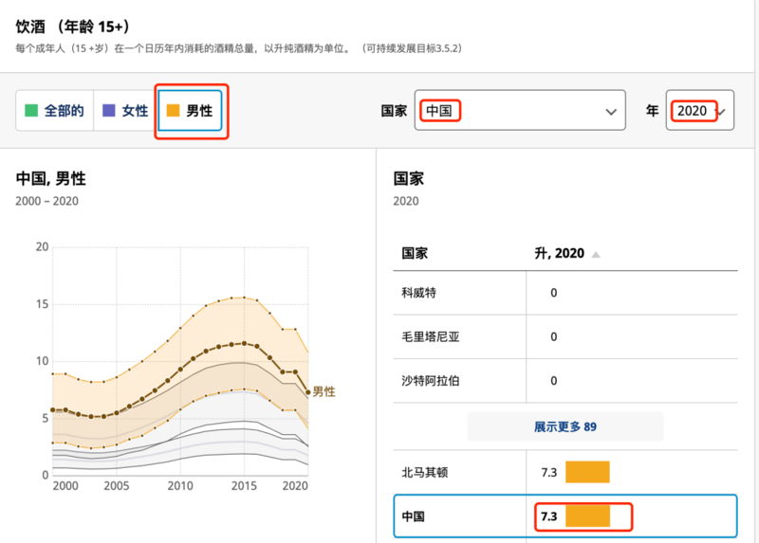Sort by the 升, 2020 column header
Viewport: 759px width, 543px height.
(x=560, y=254)
